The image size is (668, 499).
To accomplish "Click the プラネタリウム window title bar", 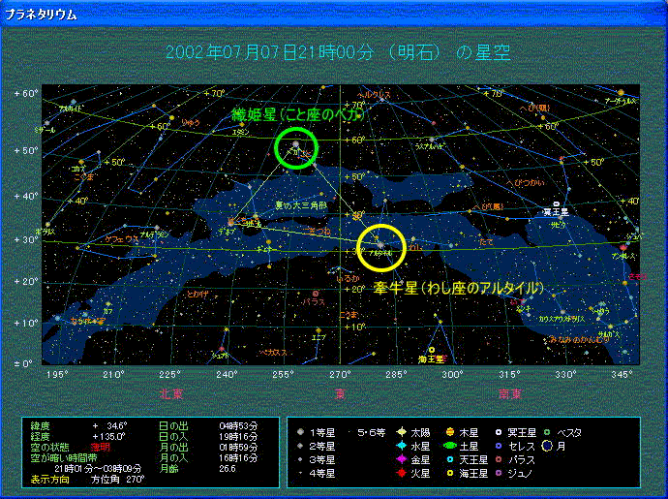I will pyautogui.click(x=334, y=12).
